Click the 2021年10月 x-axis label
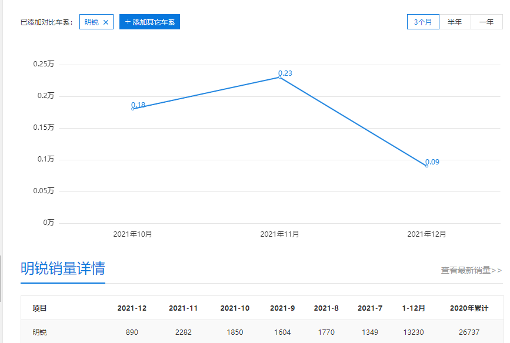The height and width of the screenshot is (343, 510). [x=133, y=234]
